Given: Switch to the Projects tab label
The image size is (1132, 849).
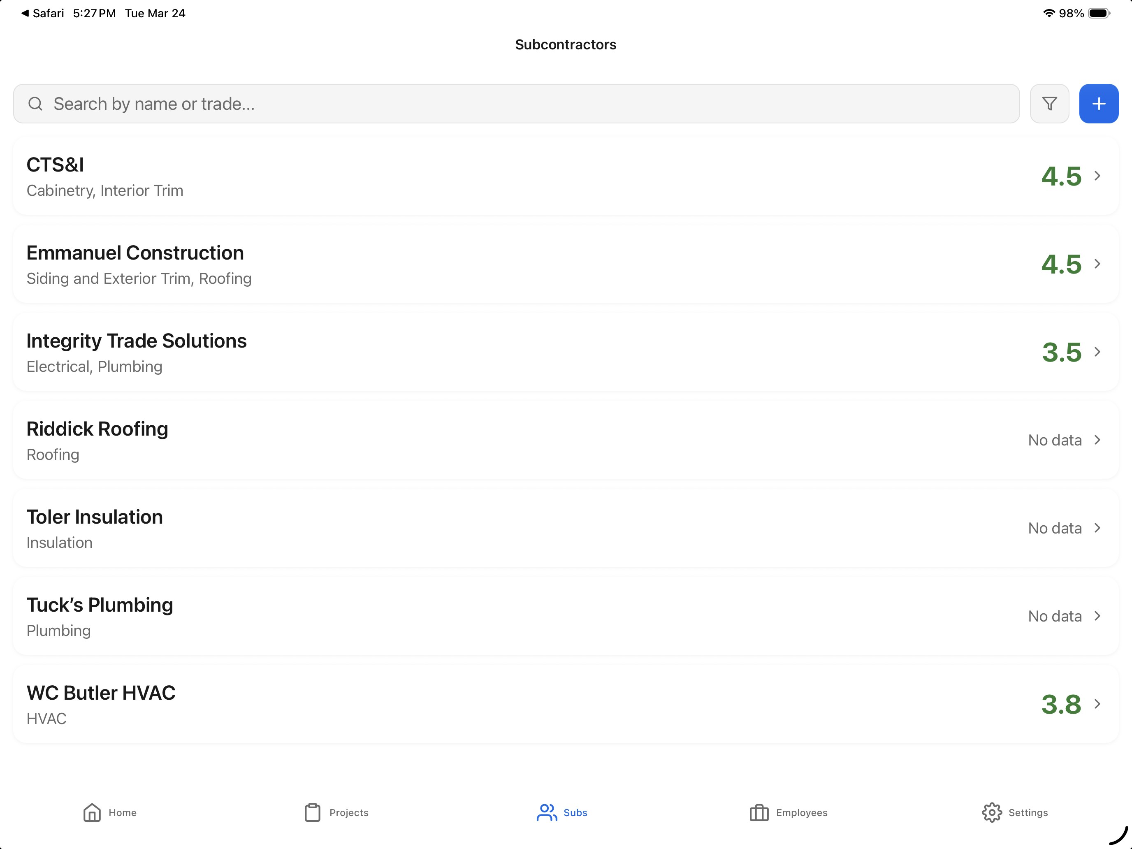Looking at the screenshot, I should click(349, 813).
